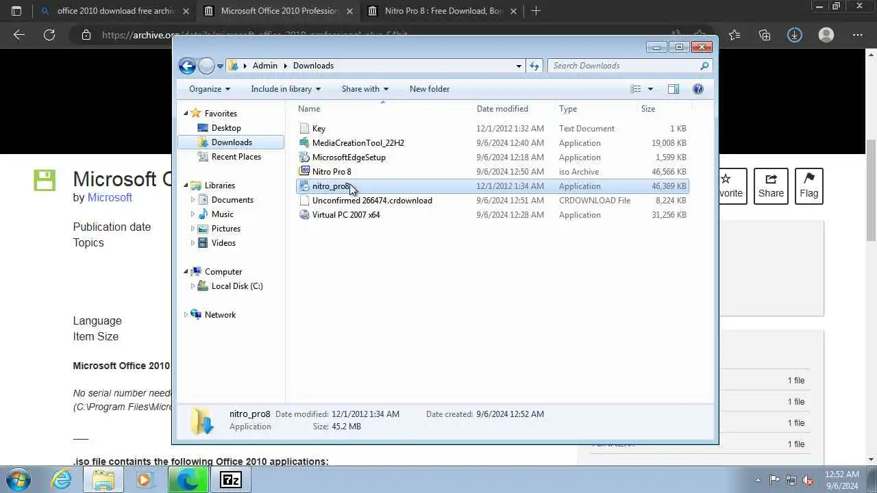
Task: Sort by the Size column header
Action: [665, 109]
